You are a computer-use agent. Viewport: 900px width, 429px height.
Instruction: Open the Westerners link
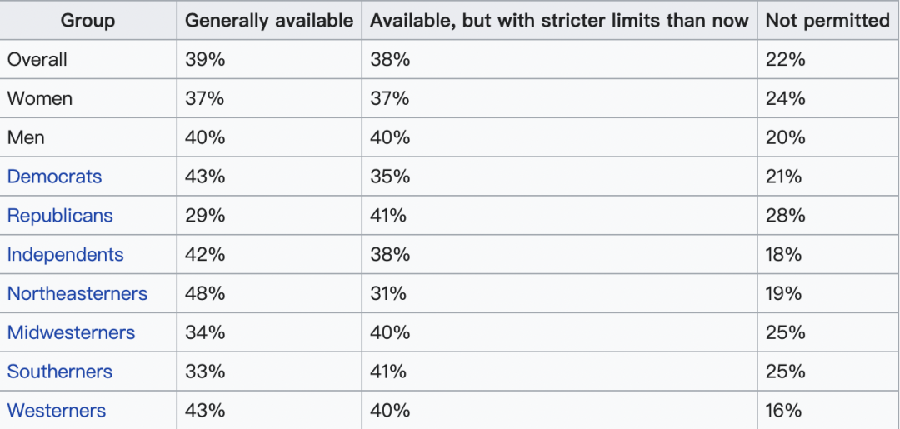(57, 410)
